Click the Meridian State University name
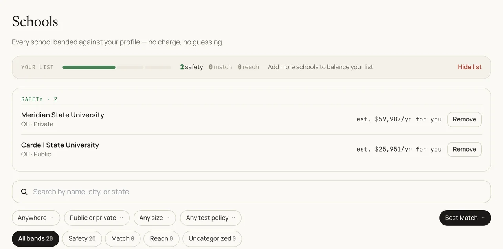Image resolution: width=503 pixels, height=249 pixels. [x=62, y=115]
